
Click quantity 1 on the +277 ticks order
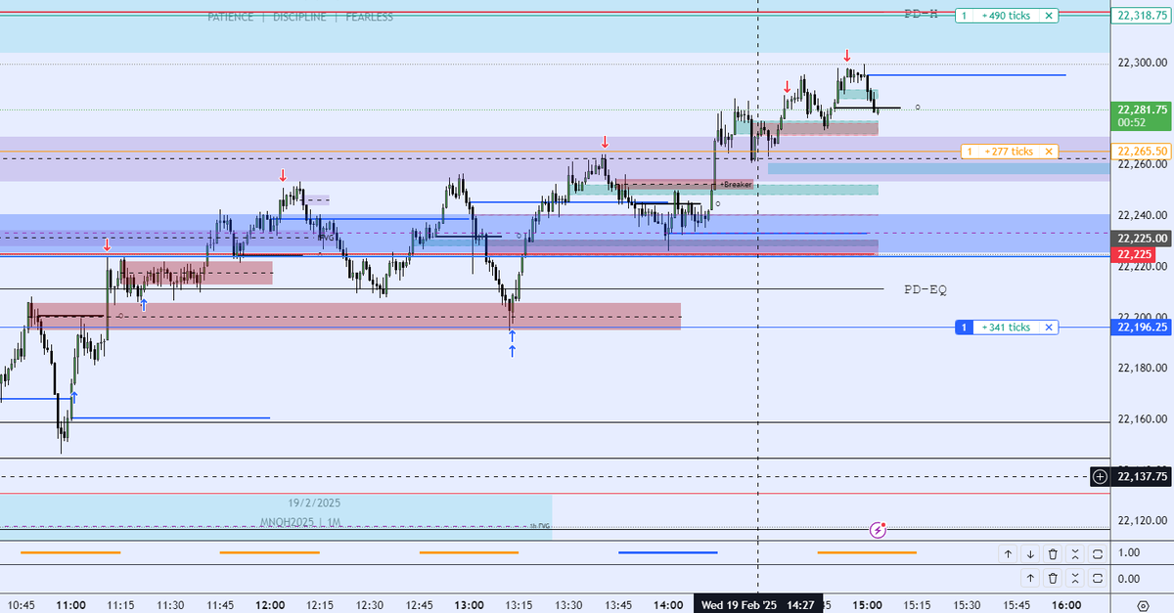coord(970,152)
